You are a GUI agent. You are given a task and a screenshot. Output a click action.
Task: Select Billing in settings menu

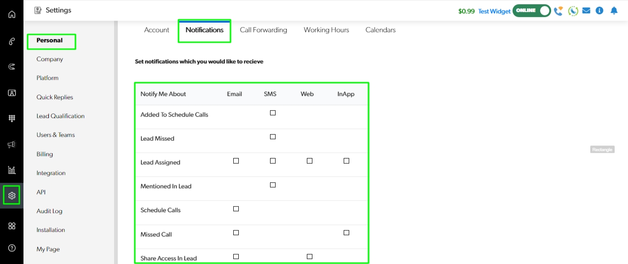coord(45,154)
